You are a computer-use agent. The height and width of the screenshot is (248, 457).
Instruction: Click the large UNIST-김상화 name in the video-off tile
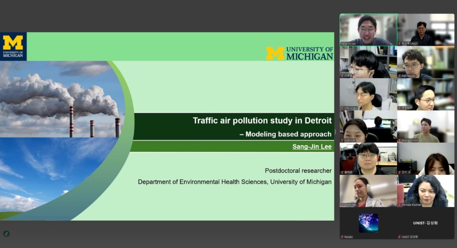(425, 223)
